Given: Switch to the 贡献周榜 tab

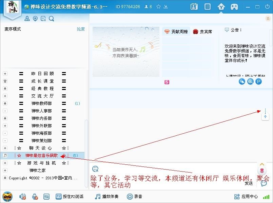Looking at the screenshot, I should (176, 31).
